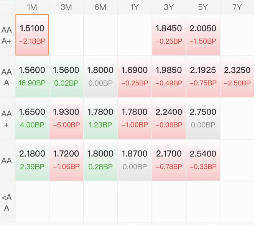Choose the 7Y column header

(x=237, y=7)
